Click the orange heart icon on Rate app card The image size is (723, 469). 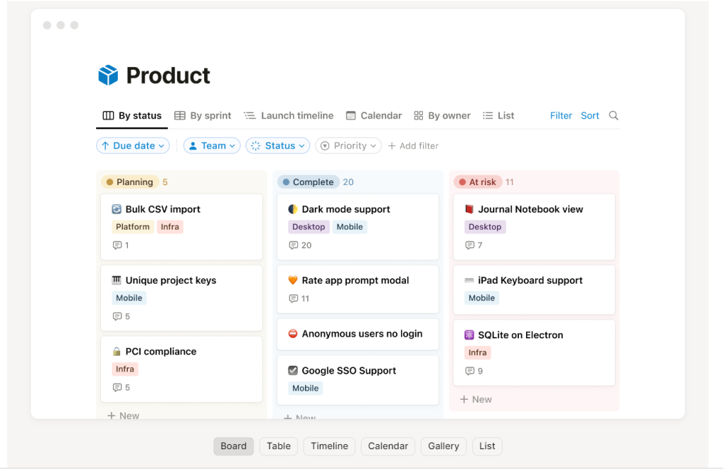coord(293,280)
